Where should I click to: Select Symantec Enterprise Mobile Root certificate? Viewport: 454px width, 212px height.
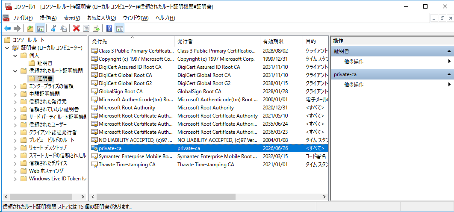[x=209, y=156]
